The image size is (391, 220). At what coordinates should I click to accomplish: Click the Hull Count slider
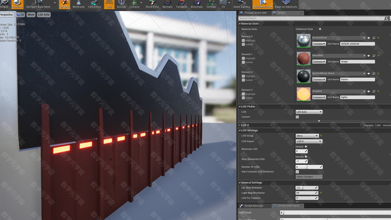pos(335,212)
